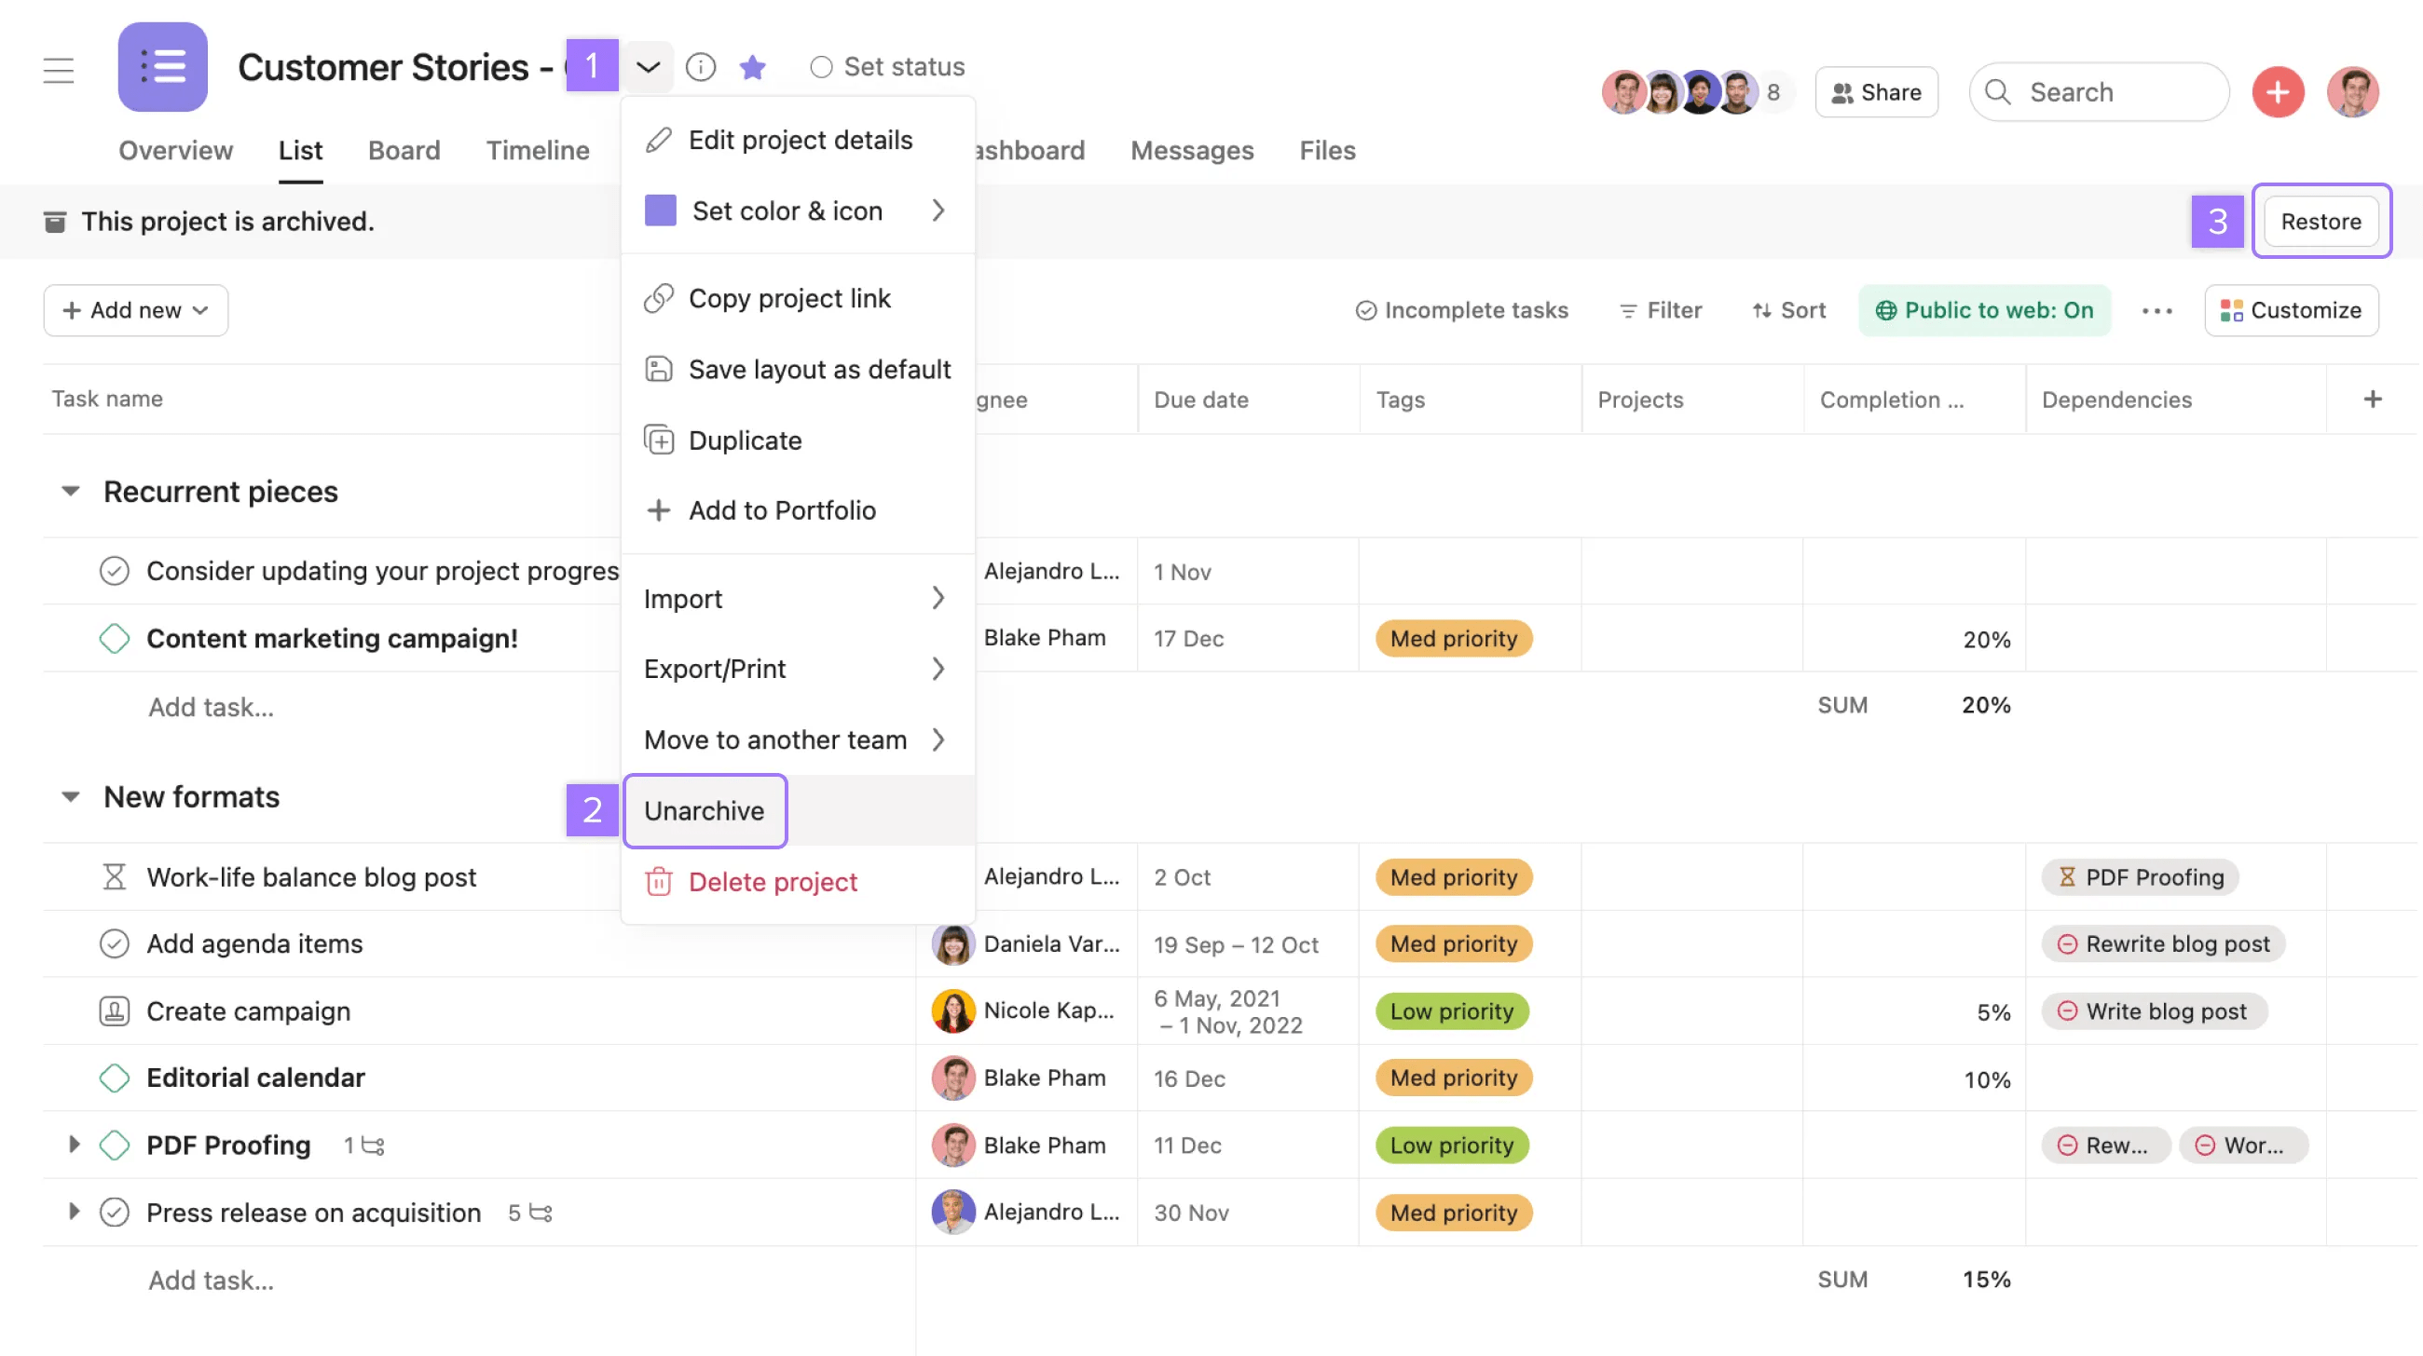Screen dimensions: 2423x1356
Task: Open the Add new dropdown
Action: 134,310
